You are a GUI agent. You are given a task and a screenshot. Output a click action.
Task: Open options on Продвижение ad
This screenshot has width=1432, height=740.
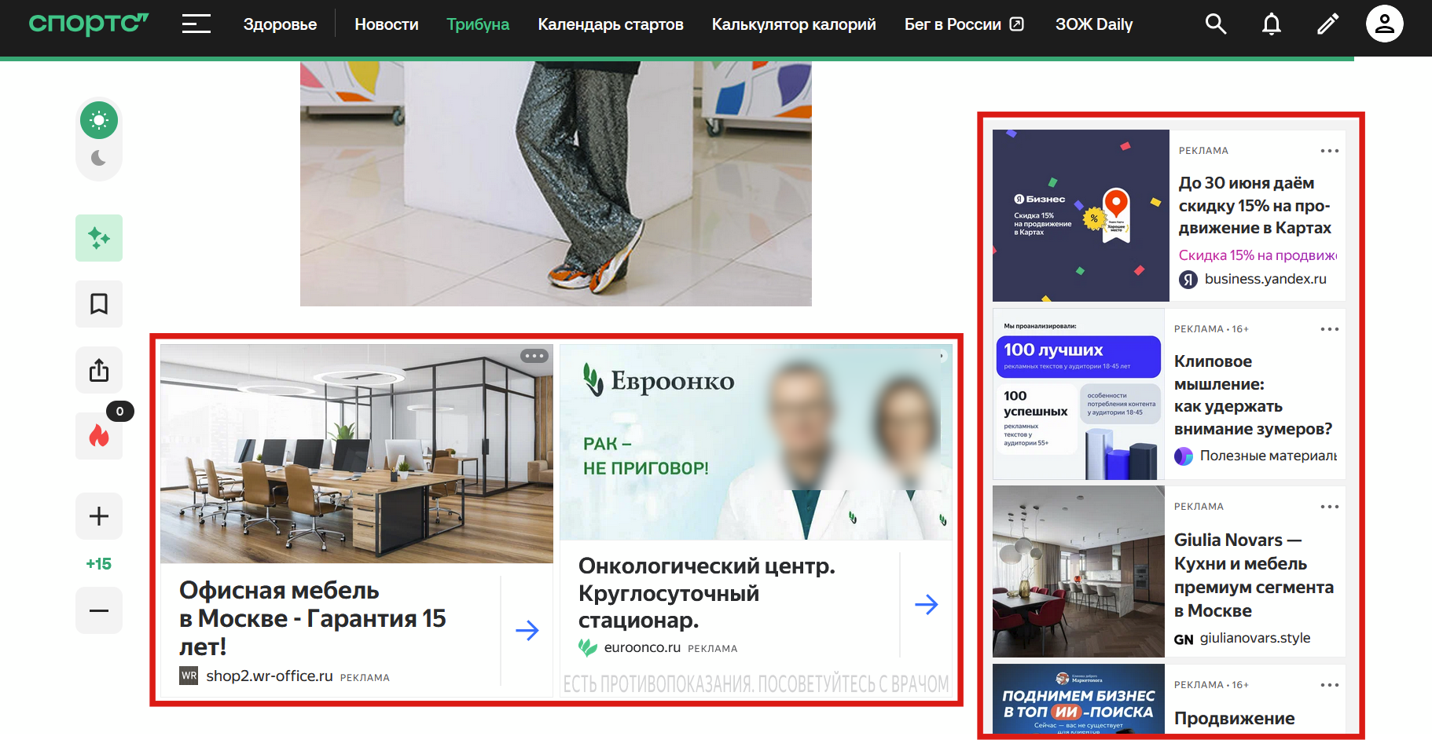[x=1330, y=685]
